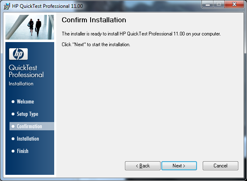Minimize the installer window

[x=208, y=5]
